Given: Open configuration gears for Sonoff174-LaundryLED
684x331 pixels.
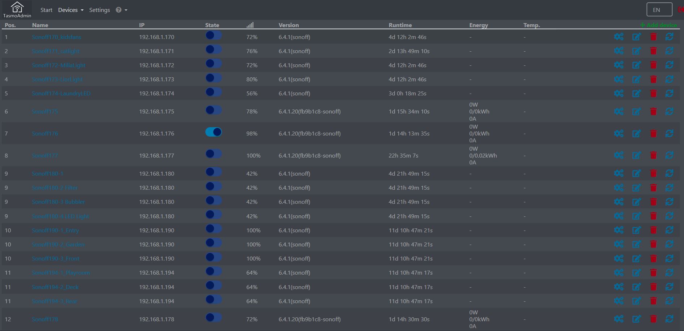Looking at the screenshot, I should (x=618, y=93).
